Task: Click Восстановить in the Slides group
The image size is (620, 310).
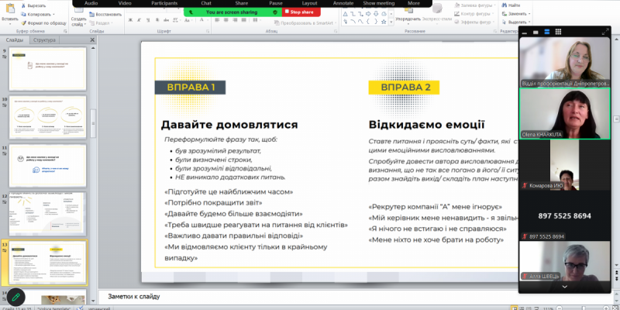Action: click(x=105, y=14)
